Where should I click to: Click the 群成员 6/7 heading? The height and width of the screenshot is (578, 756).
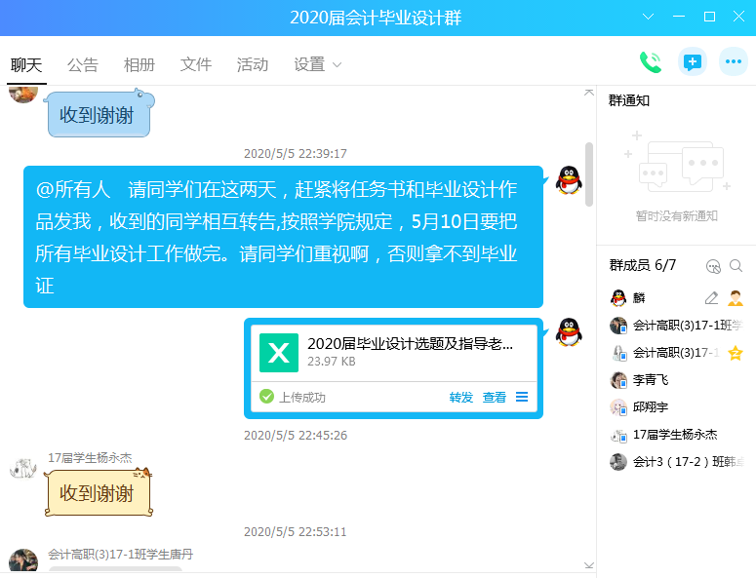coord(642,265)
